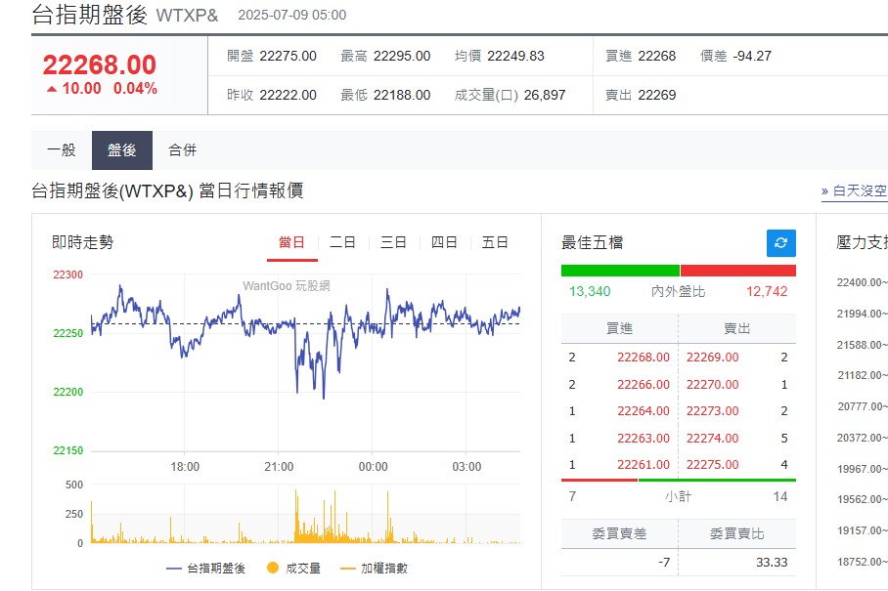Image resolution: width=888 pixels, height=591 pixels.
Task: Click the bid price 22261.00
Action: (x=644, y=465)
